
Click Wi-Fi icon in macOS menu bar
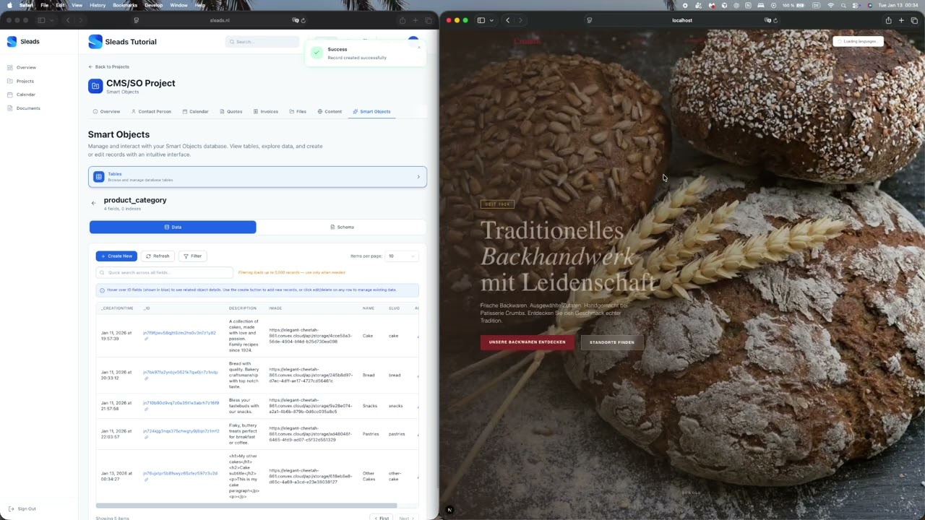click(x=830, y=5)
